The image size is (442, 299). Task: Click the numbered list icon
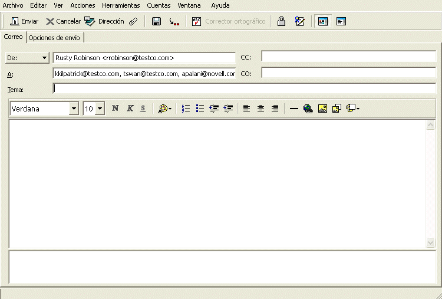coord(186,109)
